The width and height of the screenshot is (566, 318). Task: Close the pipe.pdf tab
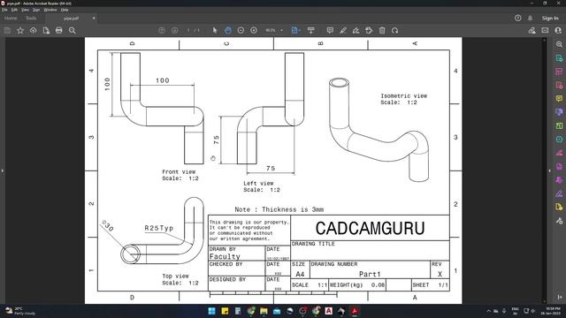[94, 18]
